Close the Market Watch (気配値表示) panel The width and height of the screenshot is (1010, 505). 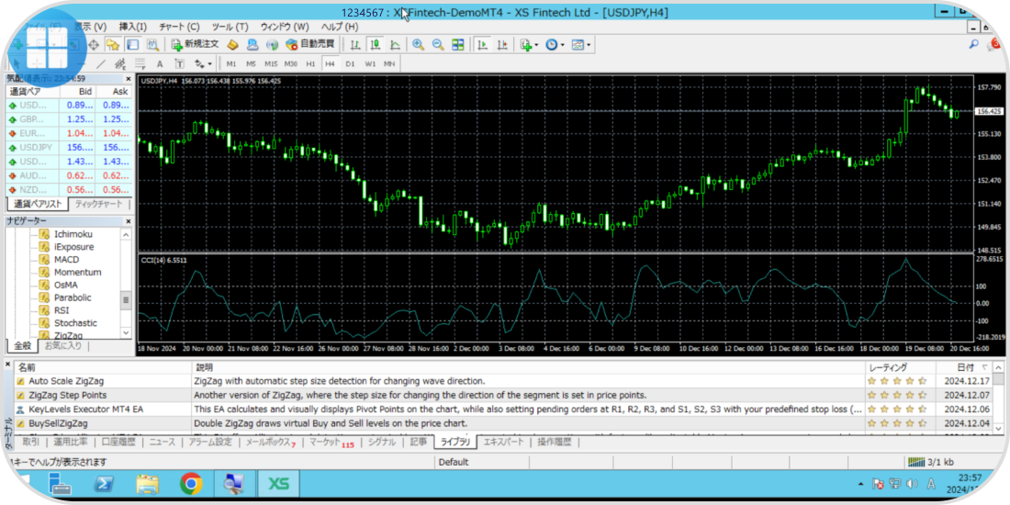pos(128,79)
